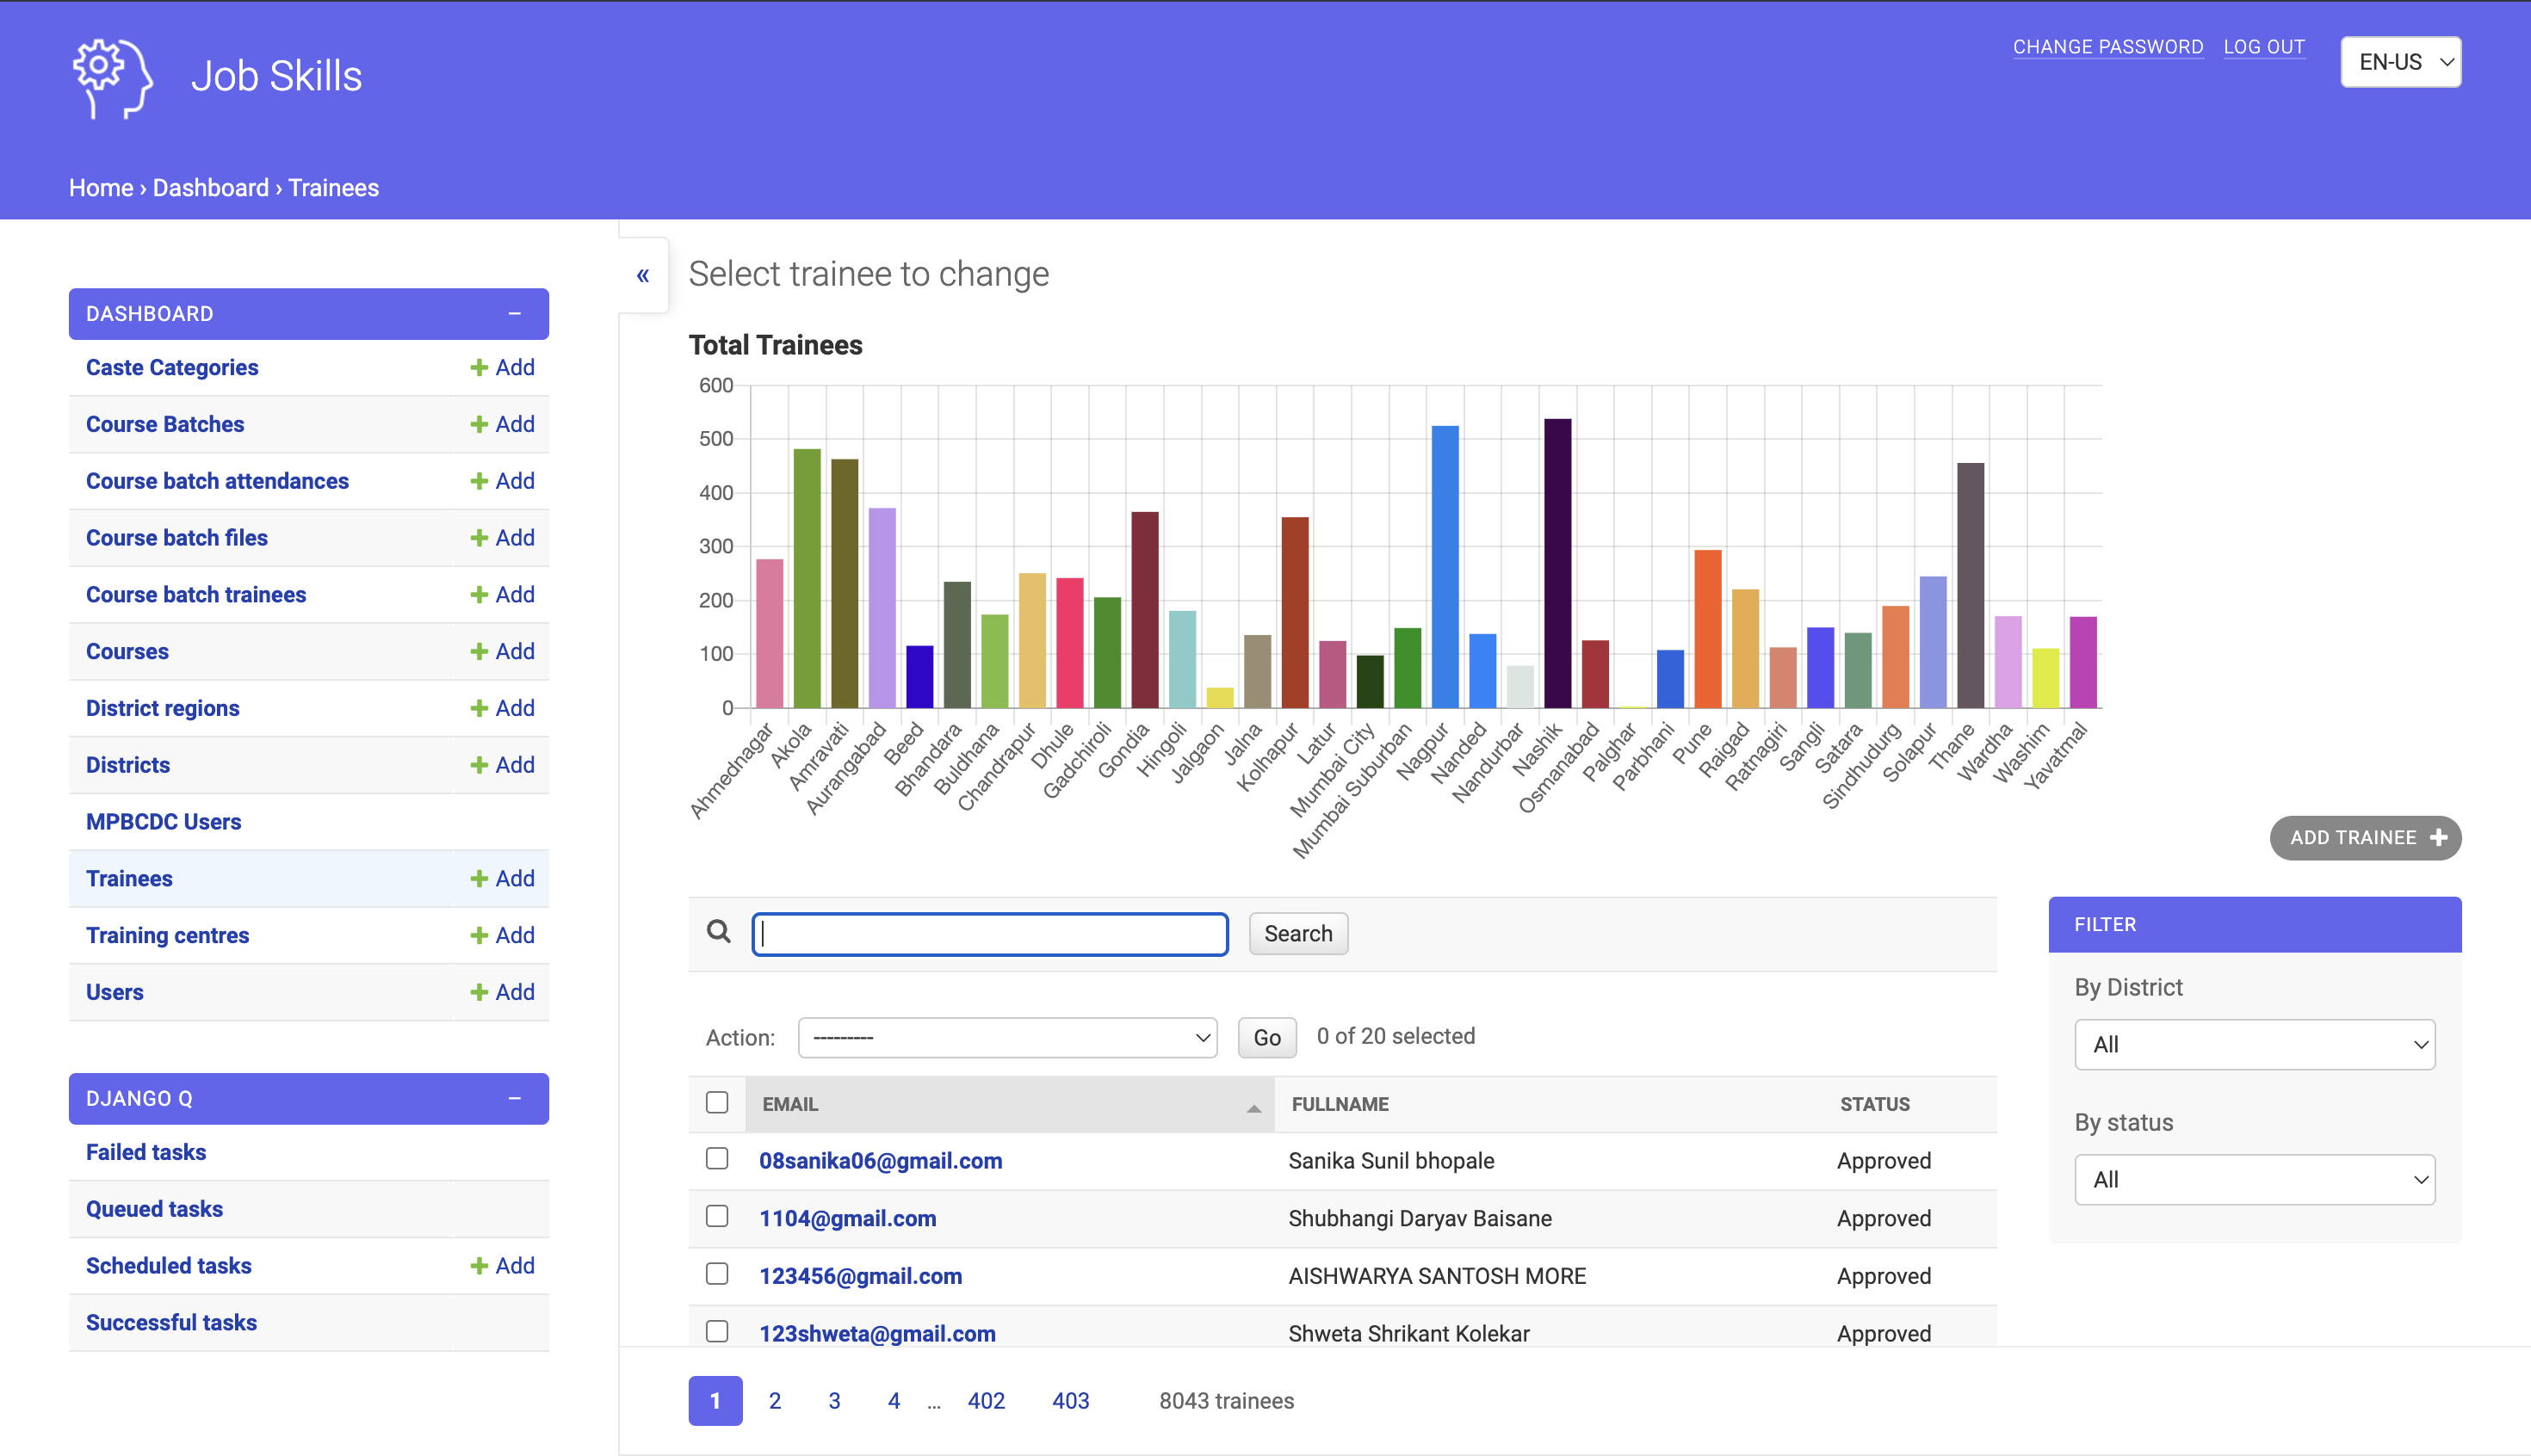
Task: Collapse Django Q section minus icon
Action: point(514,1098)
